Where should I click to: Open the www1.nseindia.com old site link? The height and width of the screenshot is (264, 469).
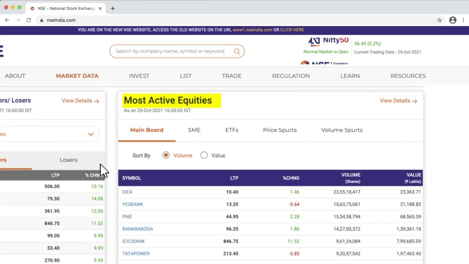point(252,30)
